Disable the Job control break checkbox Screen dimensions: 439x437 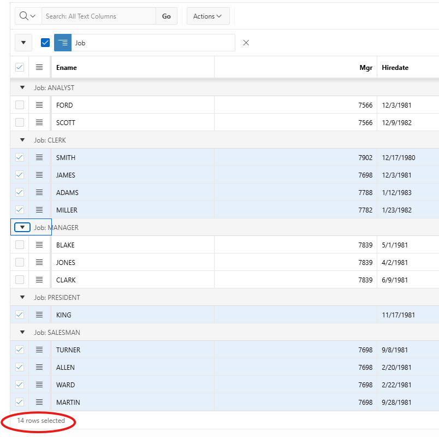pos(45,43)
